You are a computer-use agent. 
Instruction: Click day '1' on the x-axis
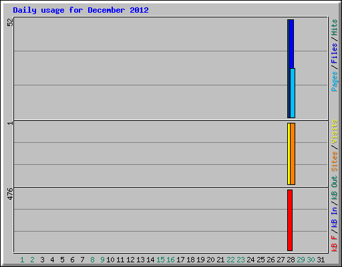[x=22, y=260]
